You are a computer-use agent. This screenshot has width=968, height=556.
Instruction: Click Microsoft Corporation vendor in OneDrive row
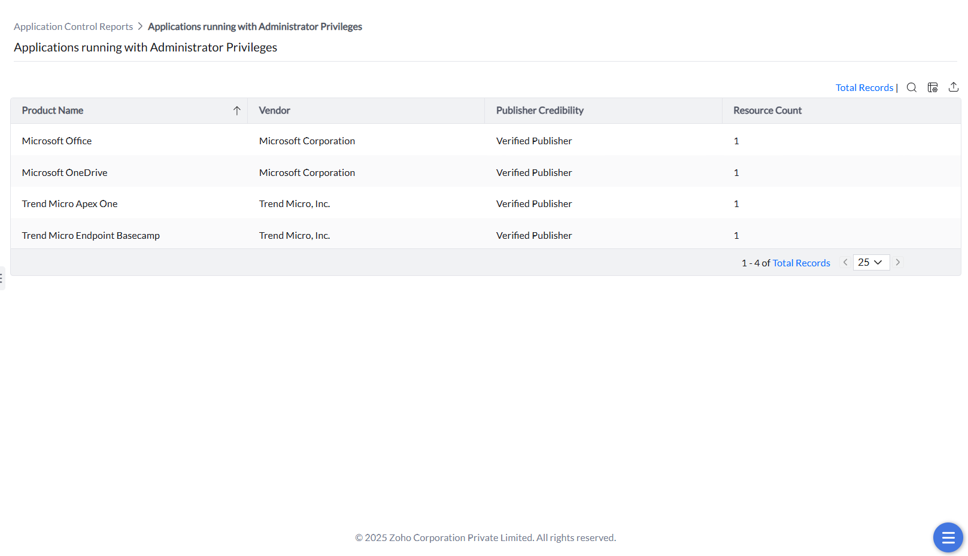(307, 172)
